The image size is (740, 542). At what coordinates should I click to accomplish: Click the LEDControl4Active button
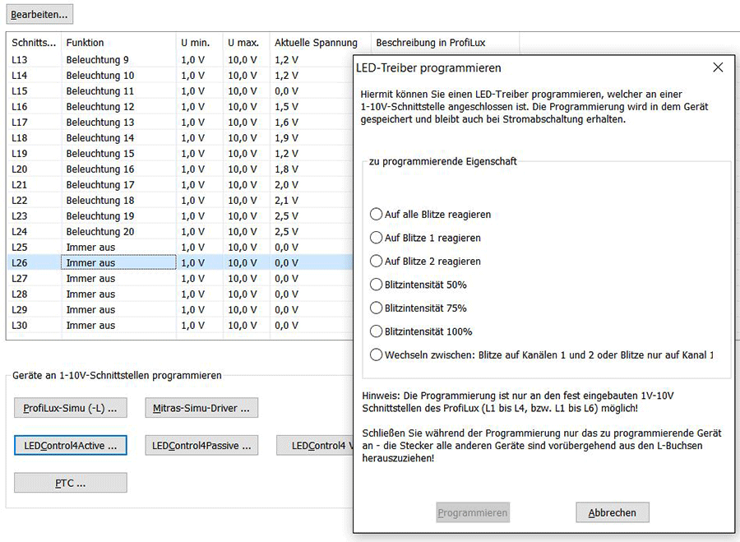pyautogui.click(x=70, y=444)
